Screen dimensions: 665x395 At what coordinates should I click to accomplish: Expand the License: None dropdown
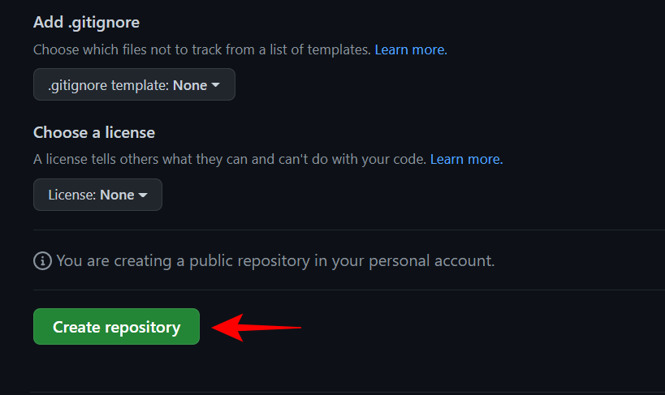coord(97,195)
